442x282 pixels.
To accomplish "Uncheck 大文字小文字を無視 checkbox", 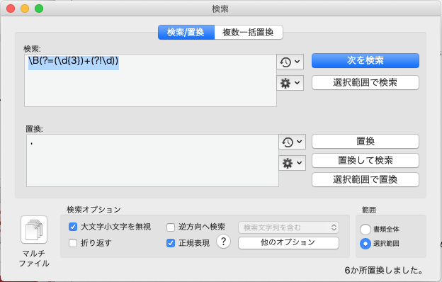I will pyautogui.click(x=73, y=227).
